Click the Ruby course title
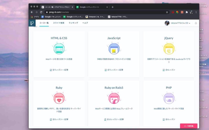This screenshot has width=209, height=130. click(59, 88)
